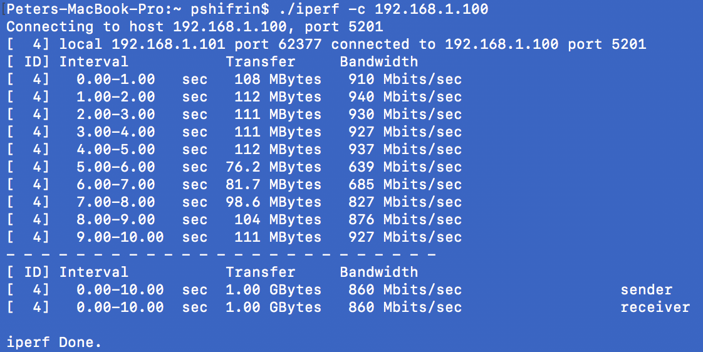
Task: Click the 81.7 MBytes transfer value
Action: (273, 184)
